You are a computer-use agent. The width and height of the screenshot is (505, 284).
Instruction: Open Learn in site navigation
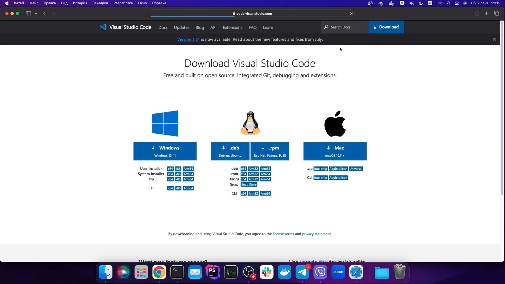(268, 27)
